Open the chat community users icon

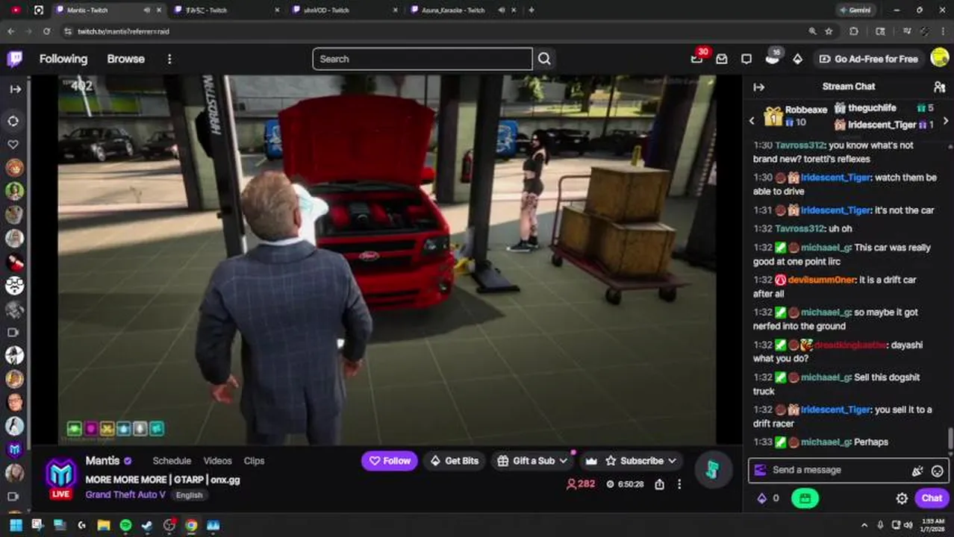point(939,87)
